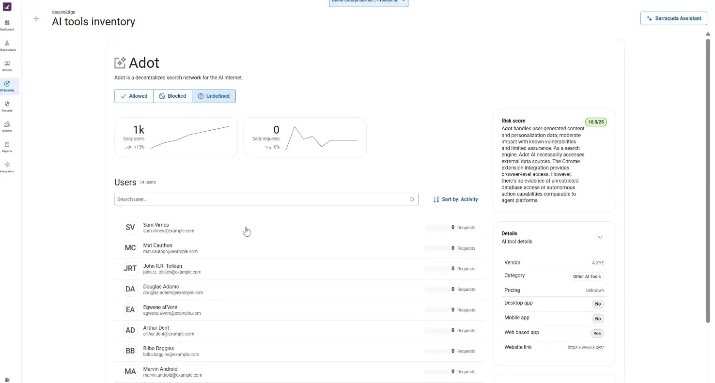Click the BB avatar for Bilbo Baggins
The width and height of the screenshot is (715, 383).
point(130,351)
